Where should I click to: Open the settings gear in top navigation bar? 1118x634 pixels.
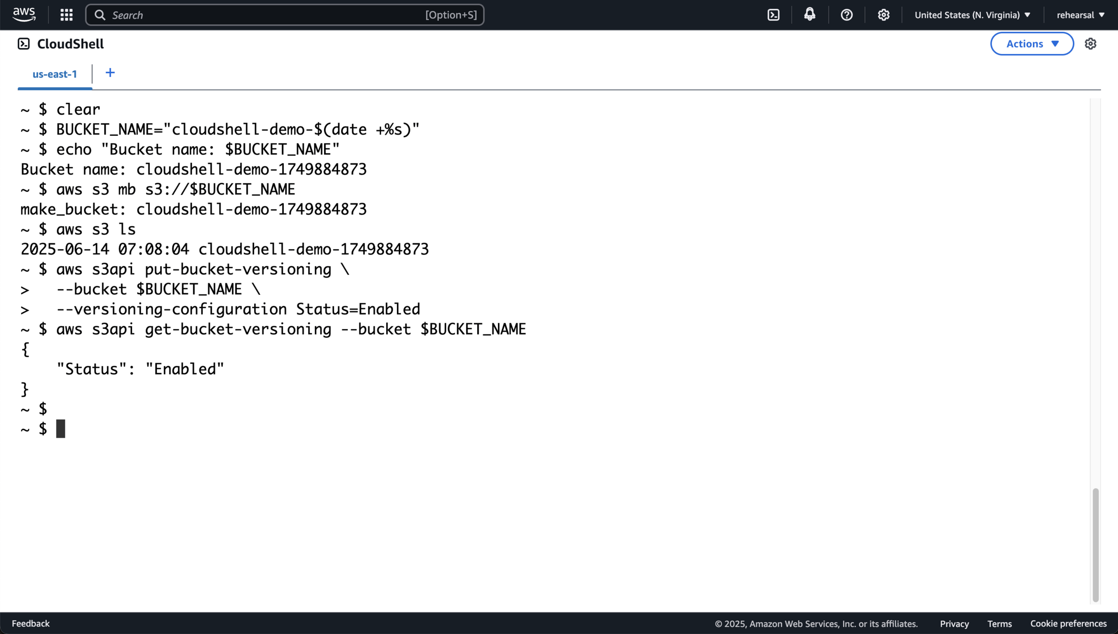883,15
